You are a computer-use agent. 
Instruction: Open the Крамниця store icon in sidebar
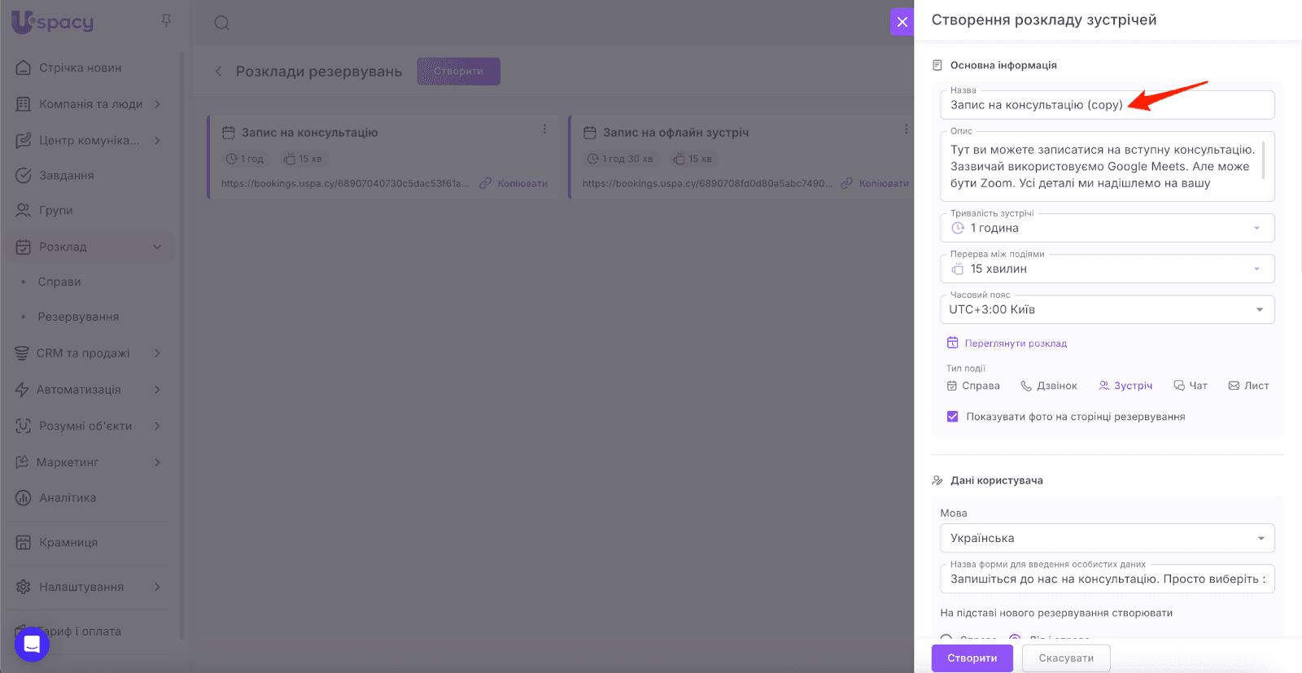pos(24,543)
